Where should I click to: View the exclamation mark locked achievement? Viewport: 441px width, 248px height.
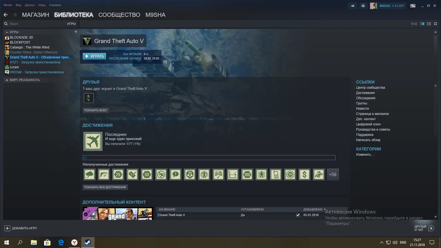point(176,174)
